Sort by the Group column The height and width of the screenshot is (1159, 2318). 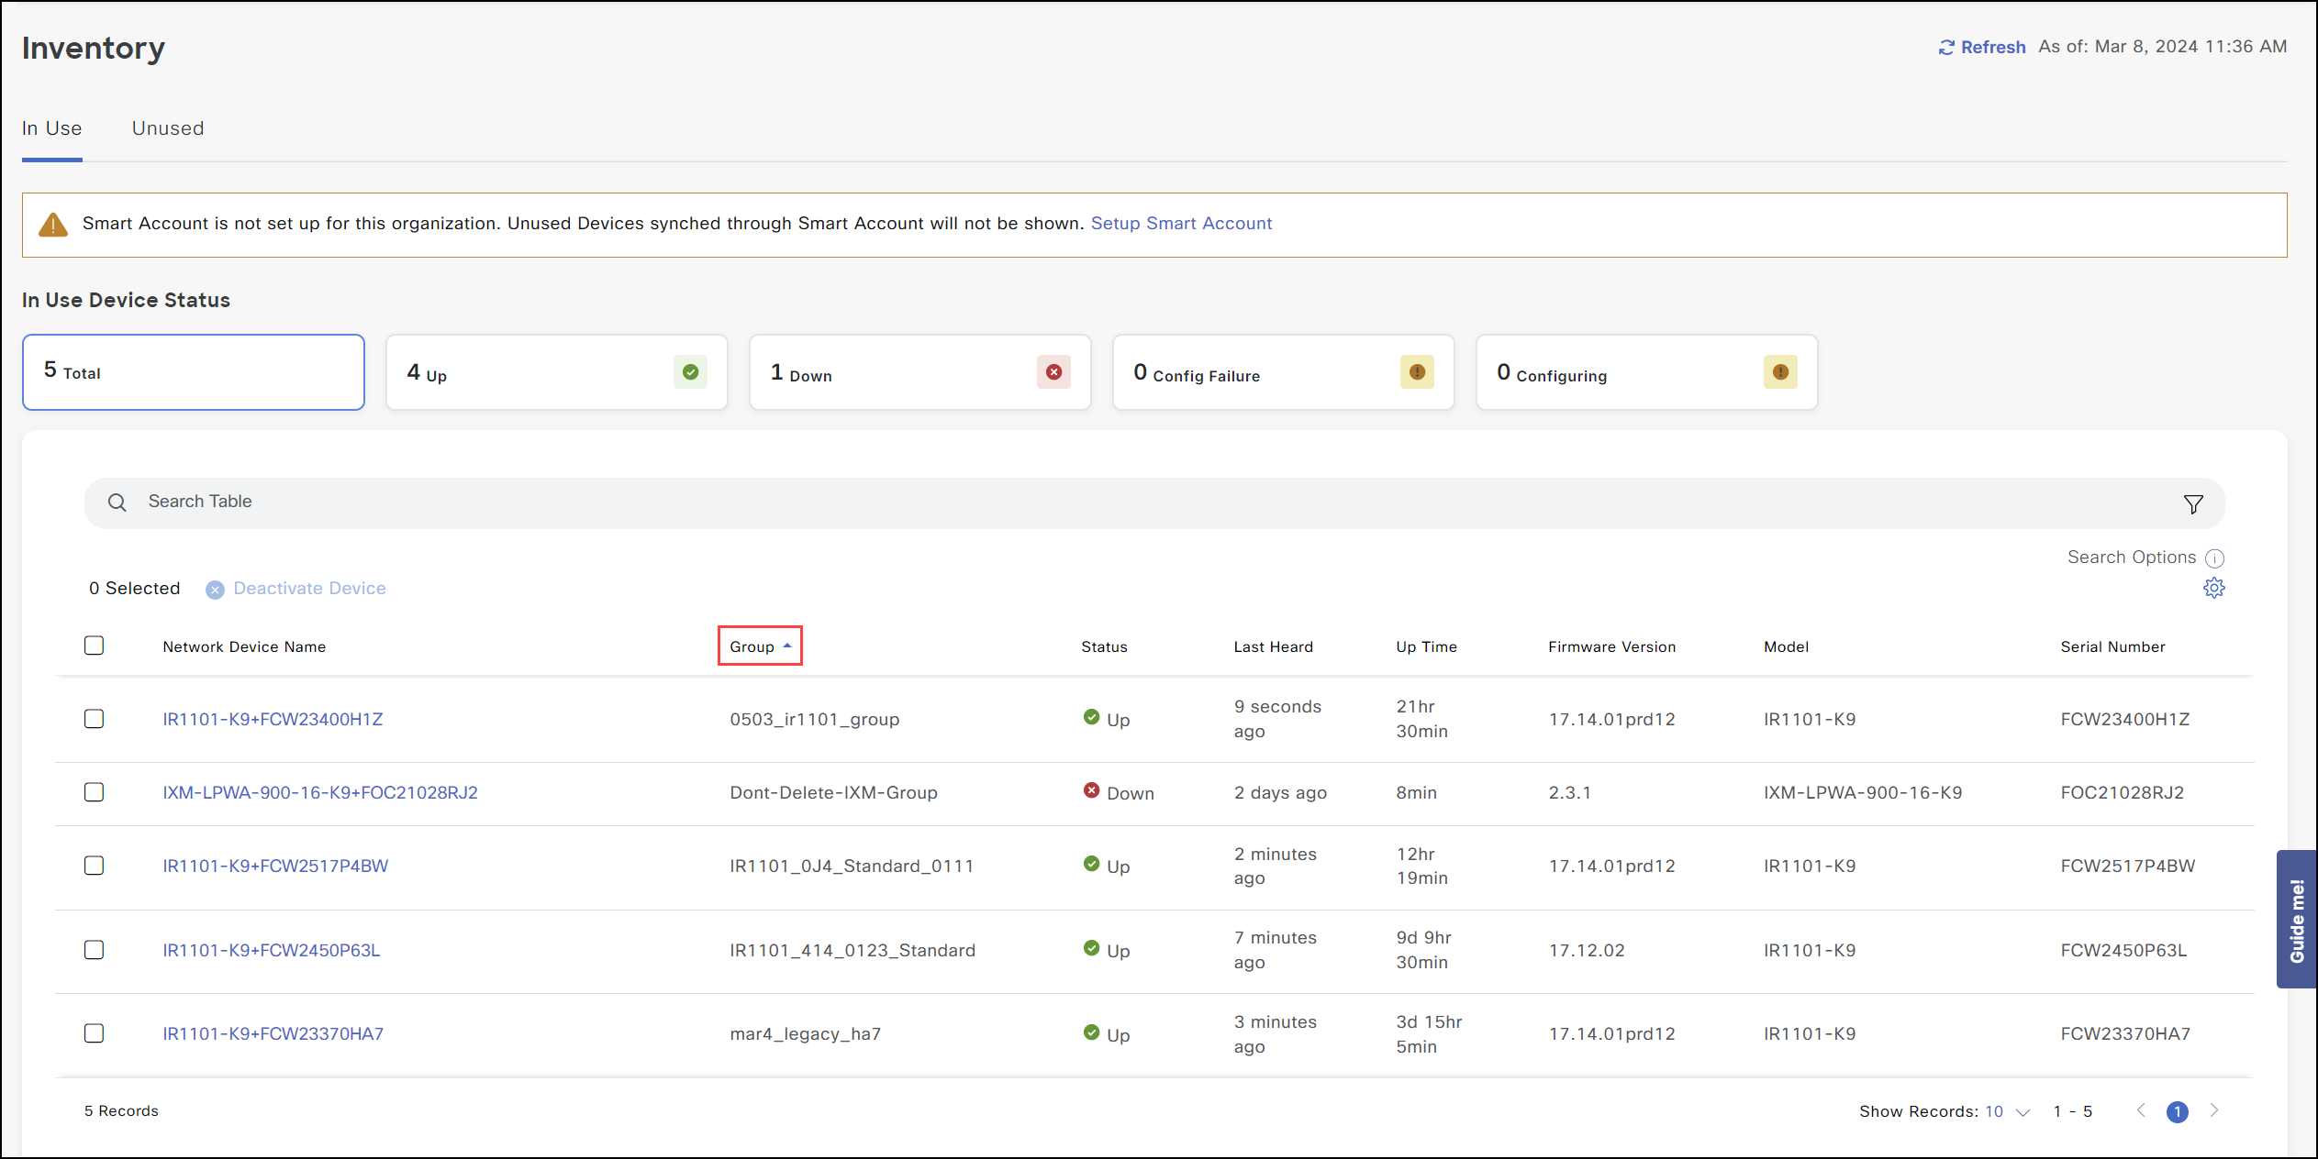[x=760, y=646]
